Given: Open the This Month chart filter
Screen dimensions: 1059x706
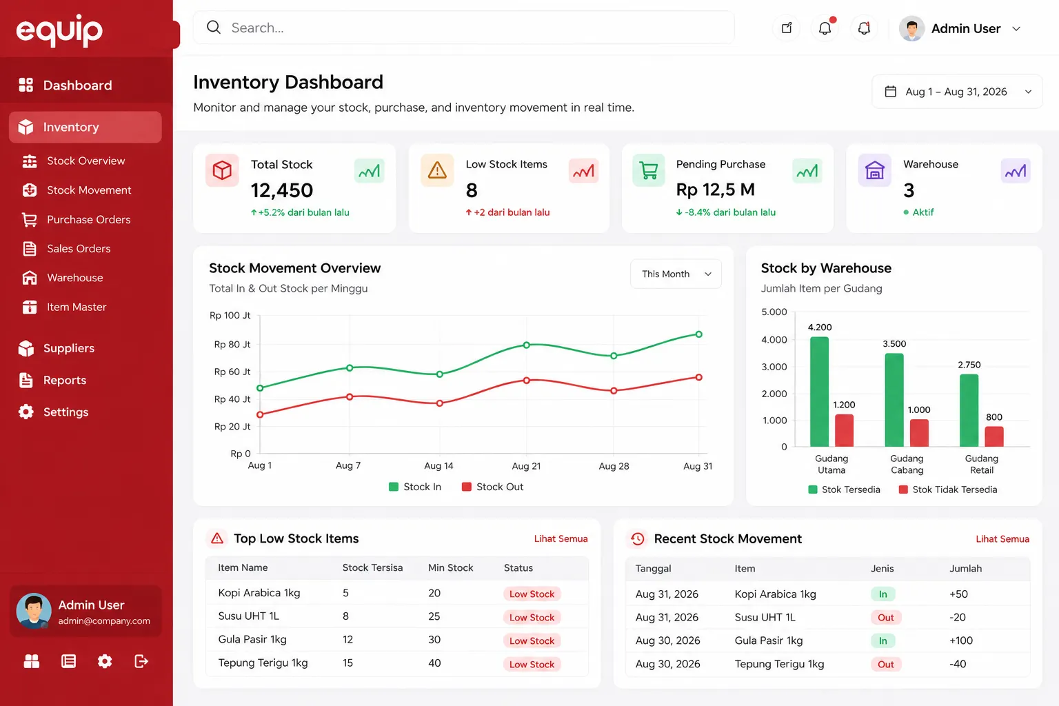Looking at the screenshot, I should (676, 274).
